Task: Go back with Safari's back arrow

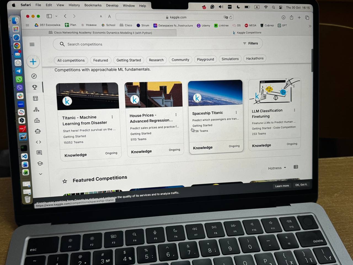Action: coord(65,16)
